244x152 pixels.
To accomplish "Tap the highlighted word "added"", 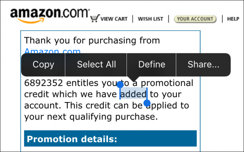I will (x=133, y=94).
